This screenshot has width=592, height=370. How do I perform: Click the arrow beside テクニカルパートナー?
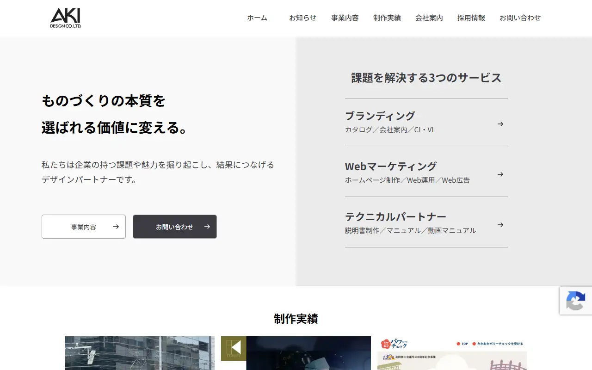coord(500,225)
